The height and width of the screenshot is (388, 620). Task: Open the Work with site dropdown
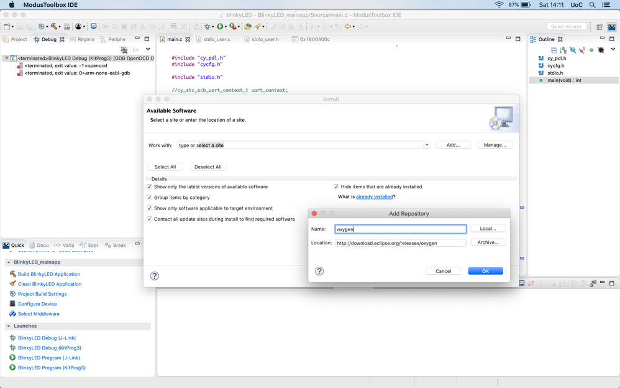tap(426, 144)
